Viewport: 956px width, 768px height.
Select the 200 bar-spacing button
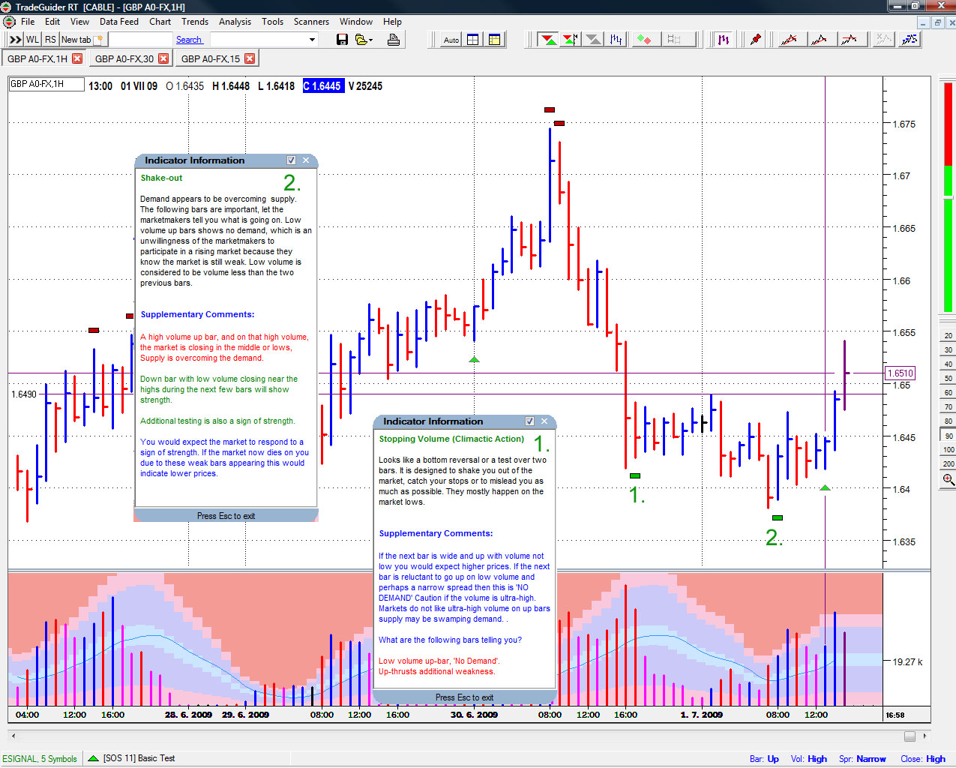(x=949, y=464)
